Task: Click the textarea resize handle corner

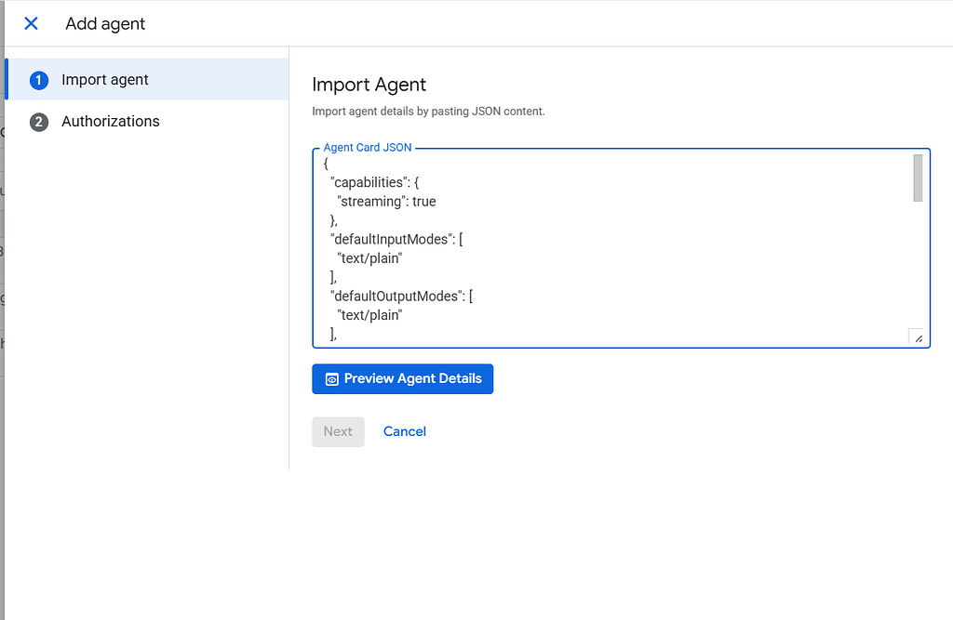Action: tap(917, 337)
